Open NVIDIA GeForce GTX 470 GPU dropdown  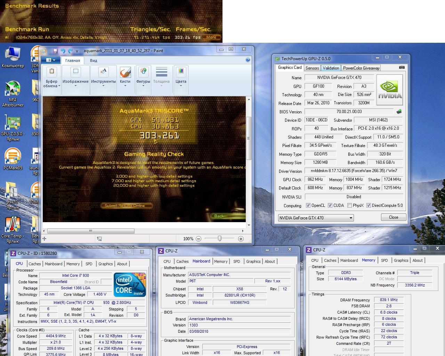click(316, 218)
